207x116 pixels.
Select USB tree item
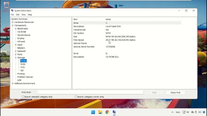pyautogui.click(x=19, y=80)
